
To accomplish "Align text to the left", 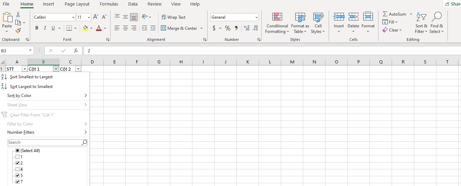I will tap(117, 28).
